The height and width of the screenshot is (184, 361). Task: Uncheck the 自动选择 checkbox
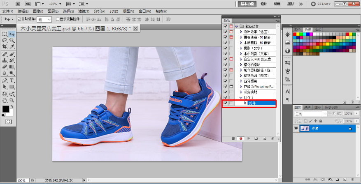tap(19, 19)
